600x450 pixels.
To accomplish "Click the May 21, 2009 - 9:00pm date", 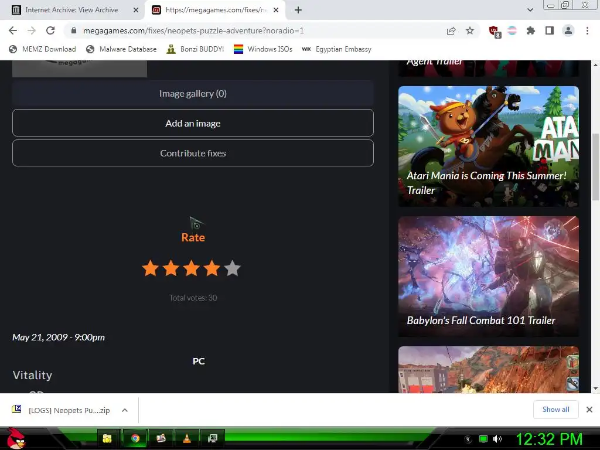I will (x=59, y=337).
